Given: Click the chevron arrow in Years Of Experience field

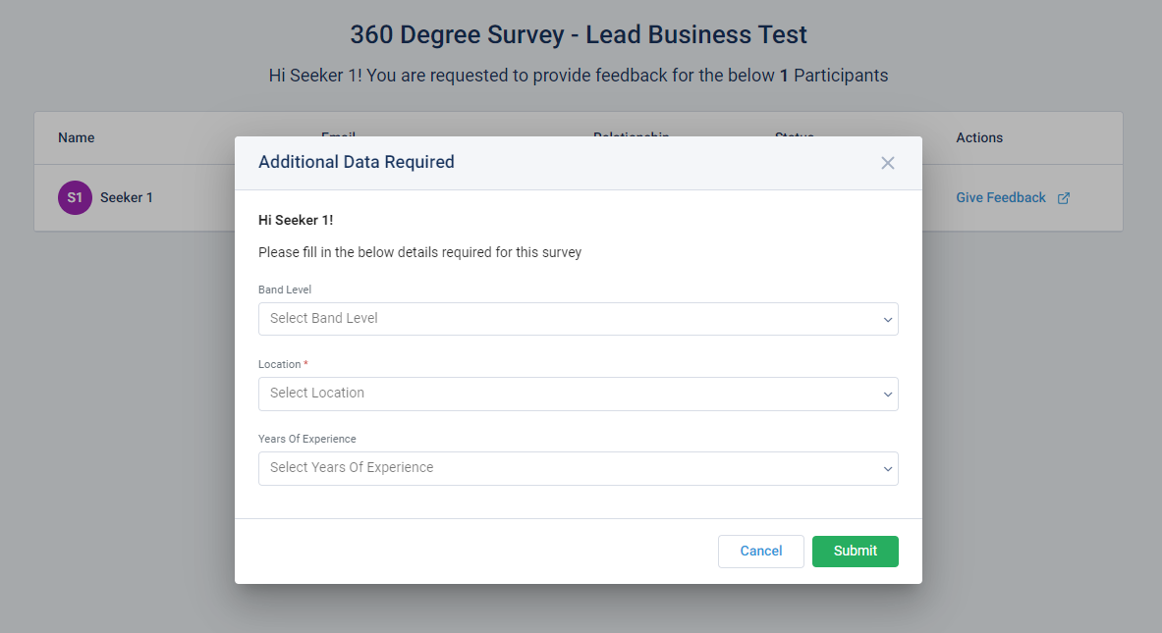Looking at the screenshot, I should point(887,469).
